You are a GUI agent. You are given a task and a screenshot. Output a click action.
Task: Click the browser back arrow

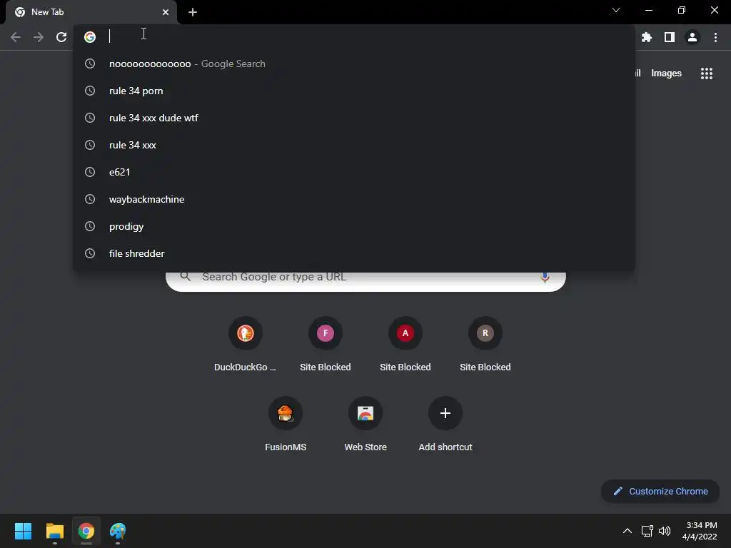coord(16,37)
